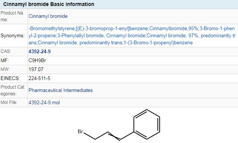Screen dimensions: 238x143
Task: Click the benzene ring in the structure
Action: tap(147, 124)
